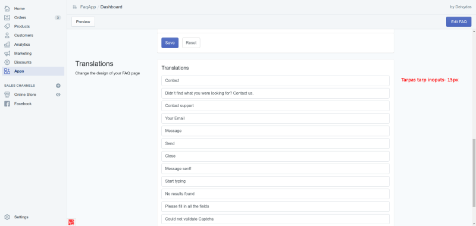Viewport: 476px width, 226px height.
Task: Click the Message sent! translation field
Action: coord(275,169)
